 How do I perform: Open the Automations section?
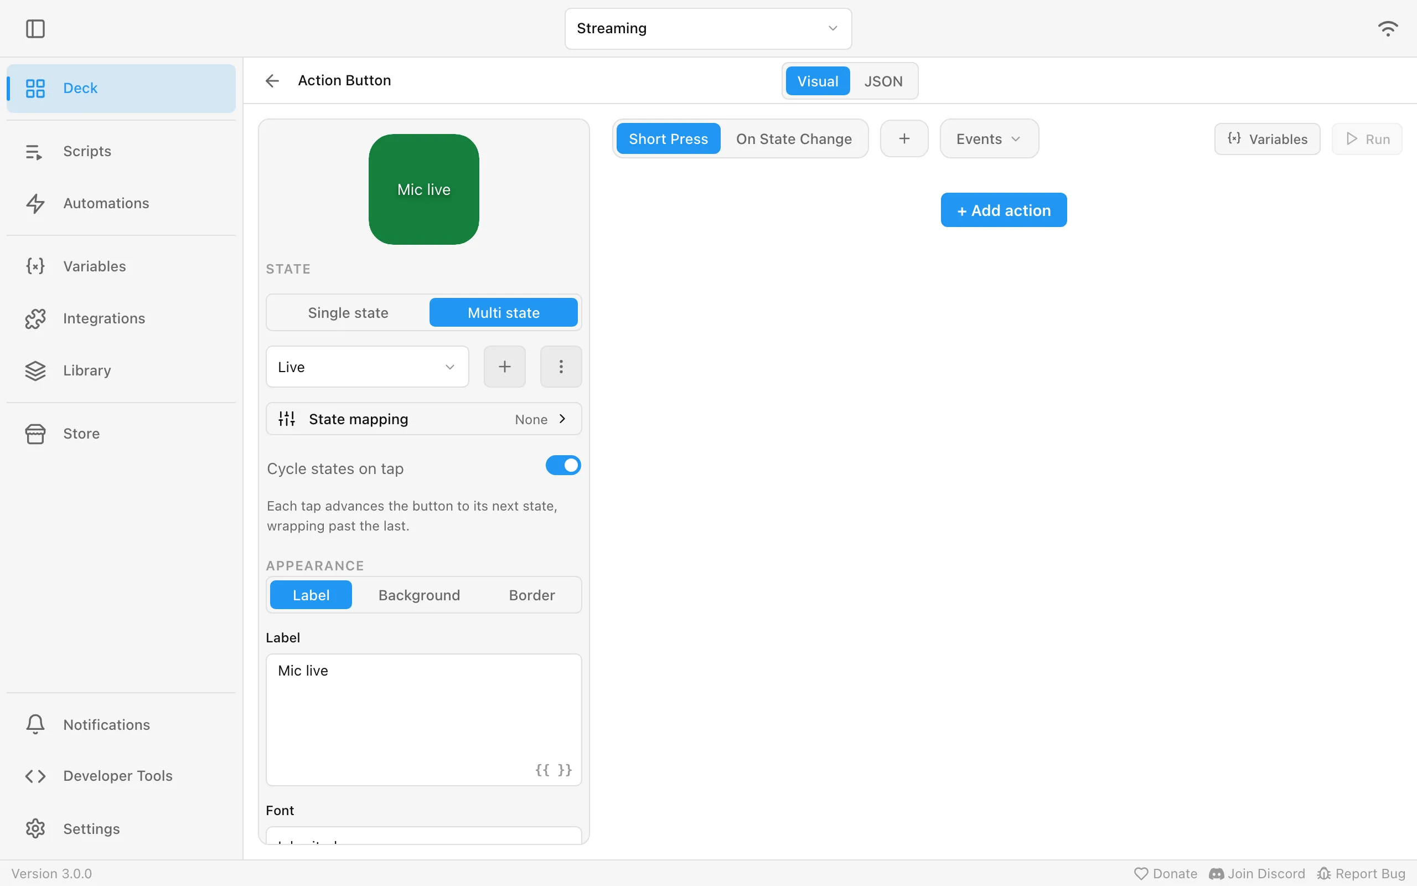click(121, 203)
